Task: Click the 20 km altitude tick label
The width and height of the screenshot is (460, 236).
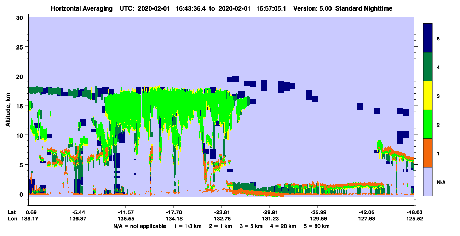Action: pyautogui.click(x=20, y=76)
